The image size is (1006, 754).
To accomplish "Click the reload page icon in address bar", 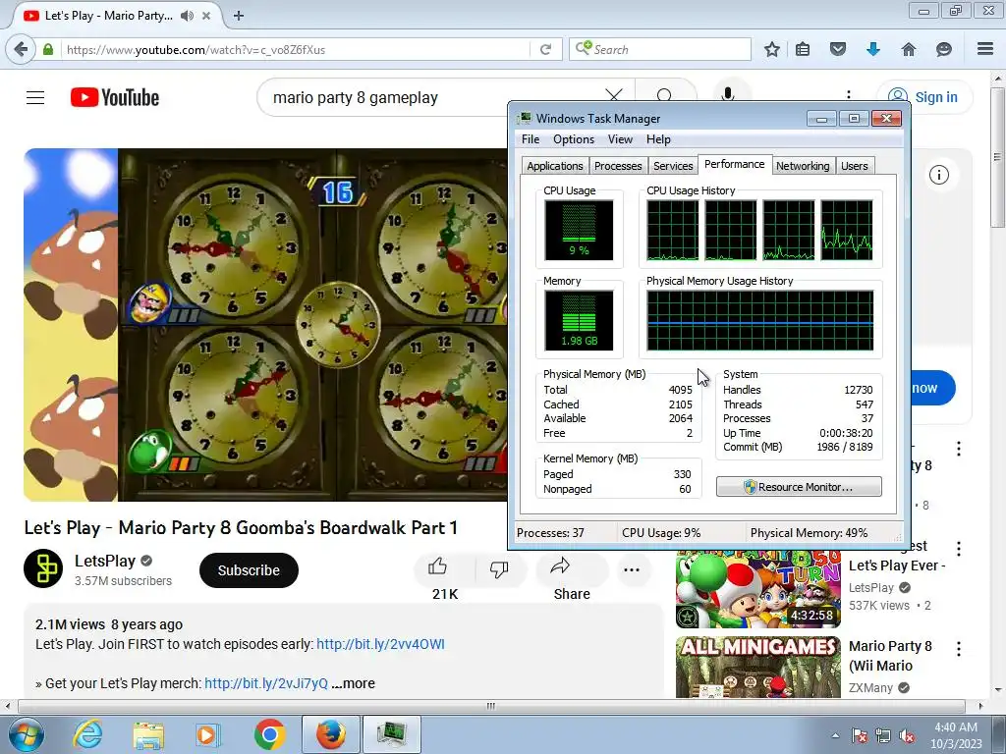I will click(x=545, y=49).
